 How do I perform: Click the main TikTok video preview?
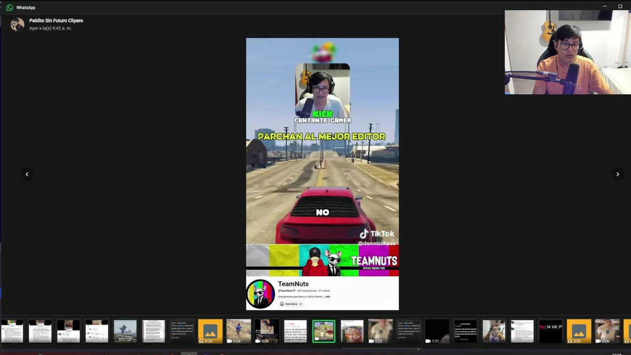(322, 174)
